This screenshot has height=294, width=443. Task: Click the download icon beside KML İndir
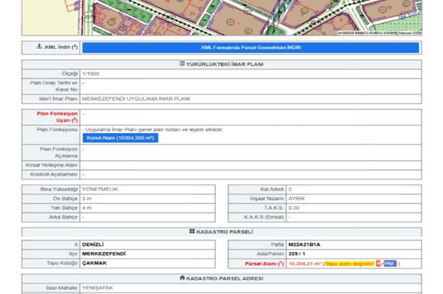[x=39, y=47]
